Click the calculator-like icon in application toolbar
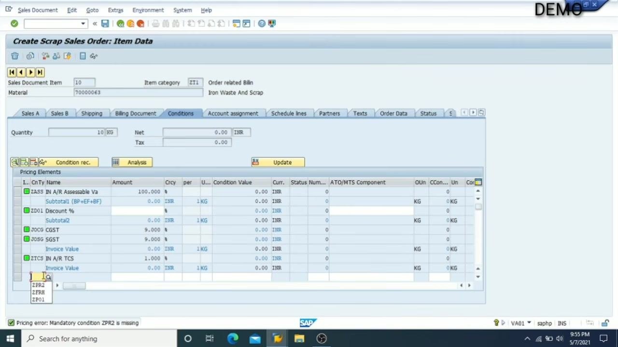618x347 pixels. click(x=83, y=56)
